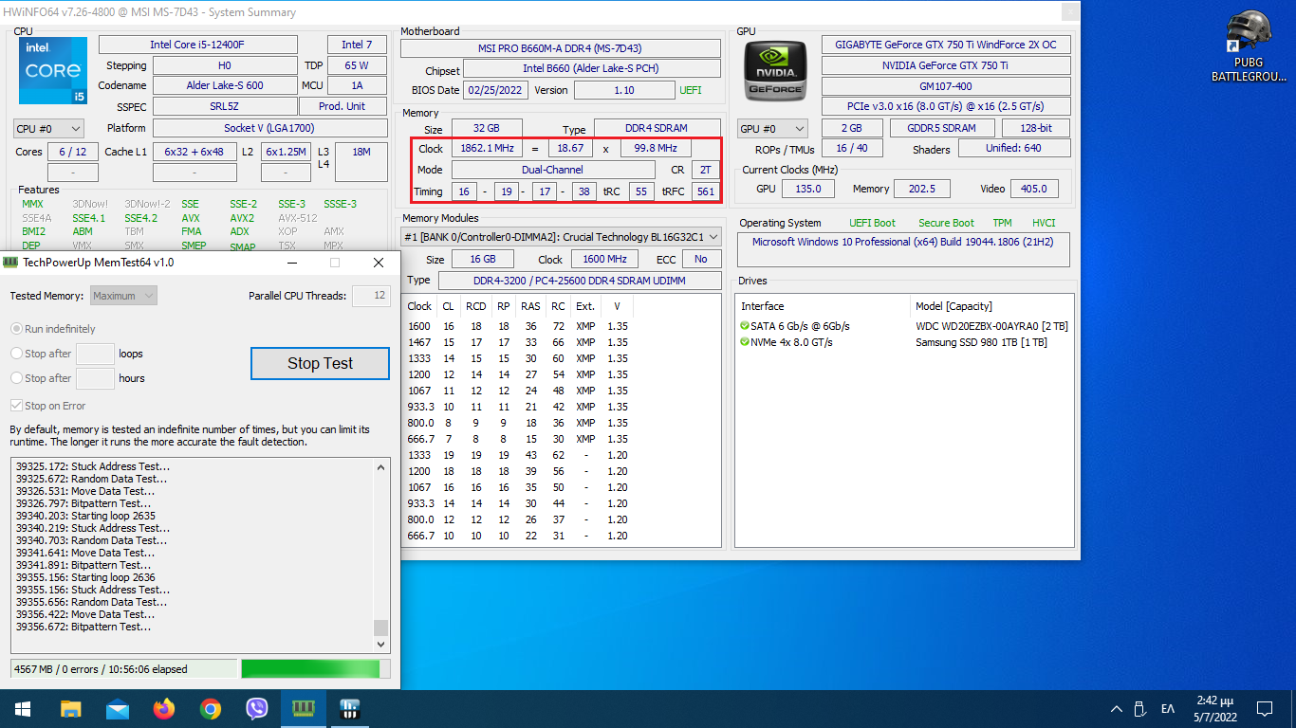Click the 'Samsung SSD 980 1TB' drive entry

click(x=981, y=342)
